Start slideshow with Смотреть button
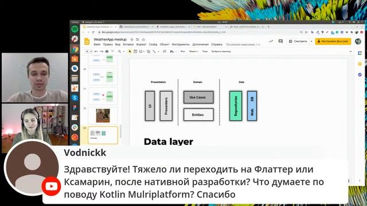This screenshot has width=367, height=206. tap(298, 41)
